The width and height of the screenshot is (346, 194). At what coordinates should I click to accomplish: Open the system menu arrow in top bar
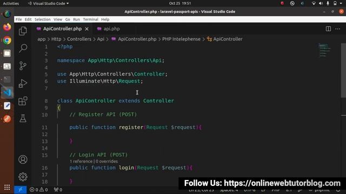[341, 3]
